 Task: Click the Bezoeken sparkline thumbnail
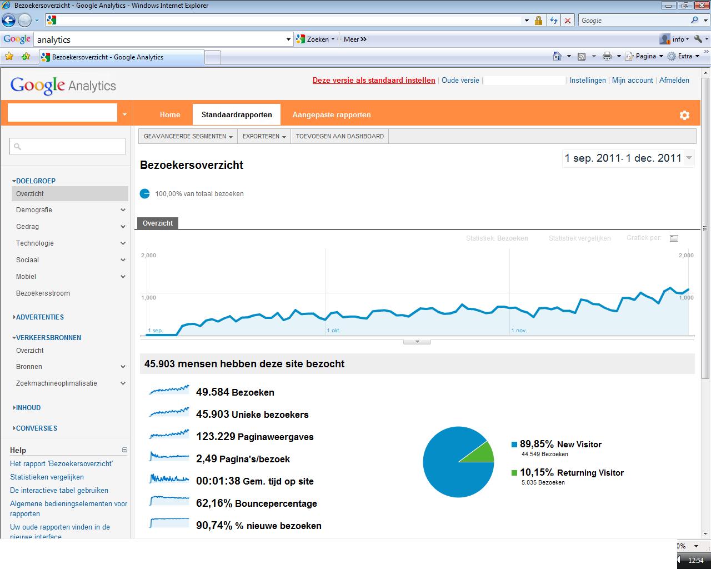pos(169,390)
